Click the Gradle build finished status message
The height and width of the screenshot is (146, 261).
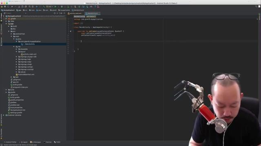(x=20, y=145)
